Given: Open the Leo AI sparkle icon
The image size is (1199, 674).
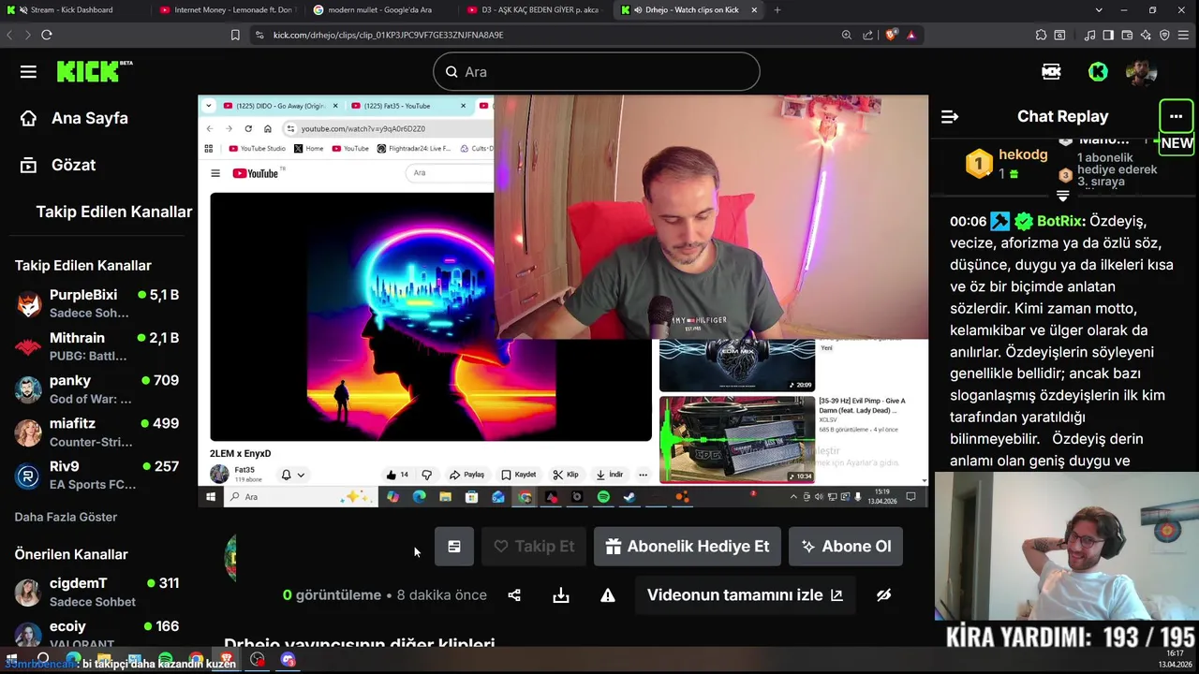Looking at the screenshot, I should [x=1146, y=35].
